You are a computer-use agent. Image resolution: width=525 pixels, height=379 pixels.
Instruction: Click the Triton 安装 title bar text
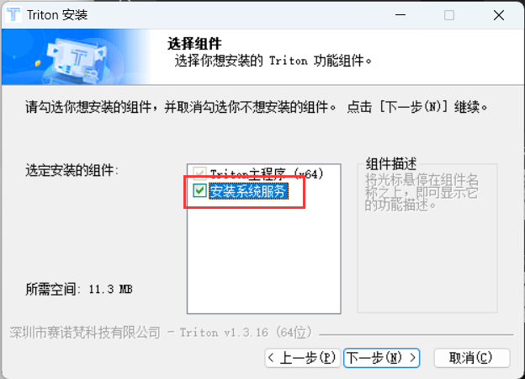(57, 15)
